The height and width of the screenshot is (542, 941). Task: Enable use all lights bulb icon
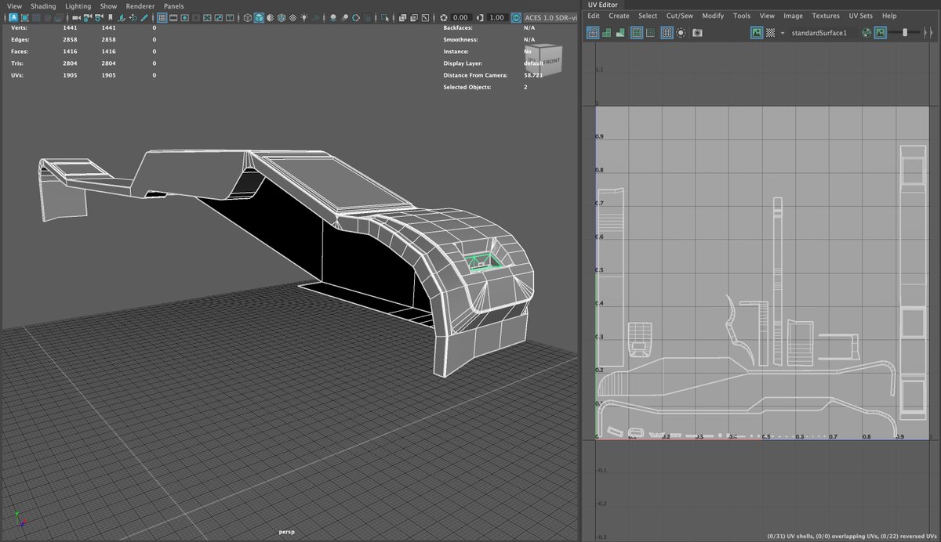click(x=304, y=17)
